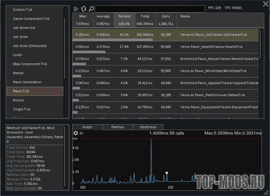Click the TPS: 59(60) readout
The height and width of the screenshot is (196, 270).
(x=233, y=8)
